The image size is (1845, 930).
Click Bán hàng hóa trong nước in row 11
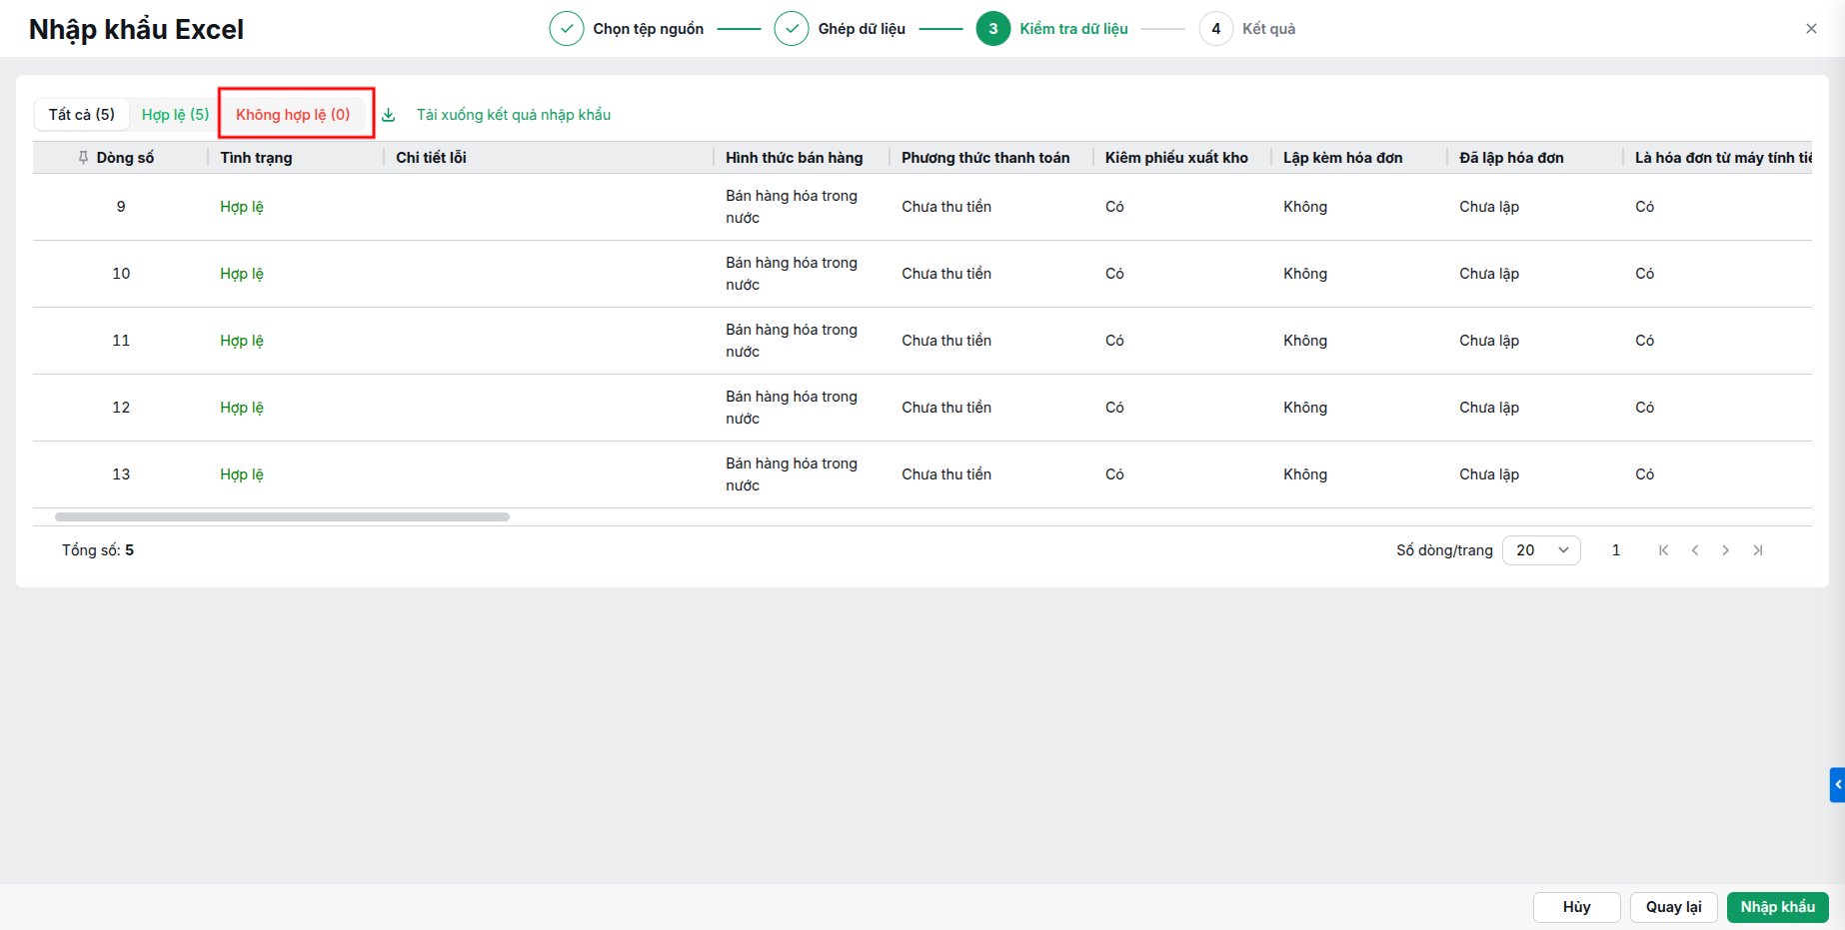pyautogui.click(x=792, y=341)
